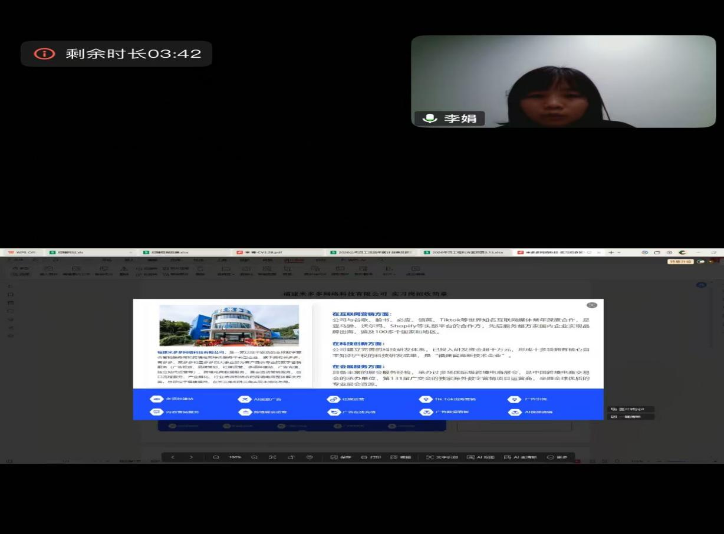Open new tab with plus button
This screenshot has width=724, height=534.
point(611,252)
